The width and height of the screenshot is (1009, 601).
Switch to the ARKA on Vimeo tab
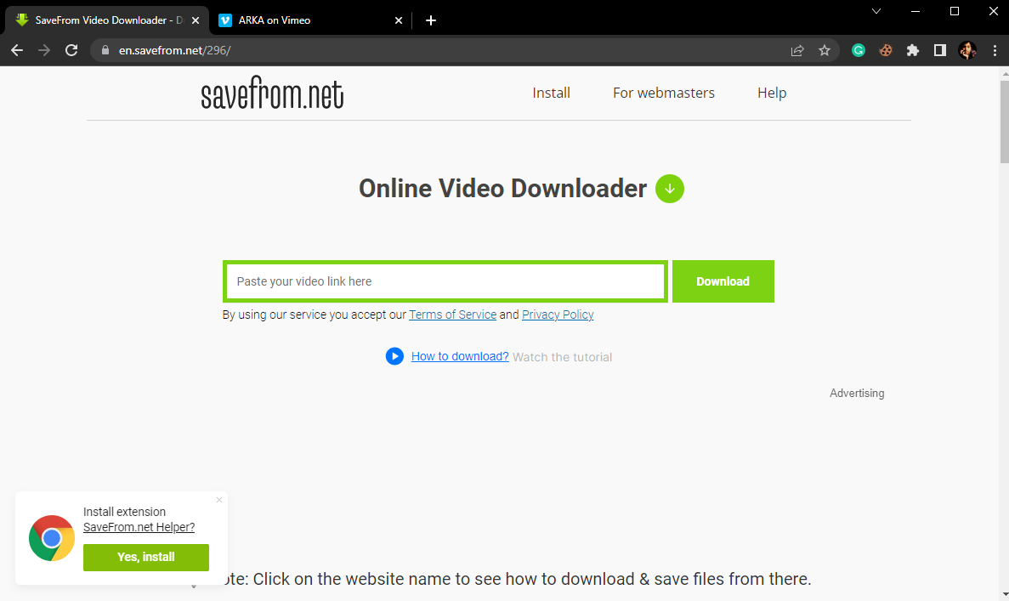[309, 20]
